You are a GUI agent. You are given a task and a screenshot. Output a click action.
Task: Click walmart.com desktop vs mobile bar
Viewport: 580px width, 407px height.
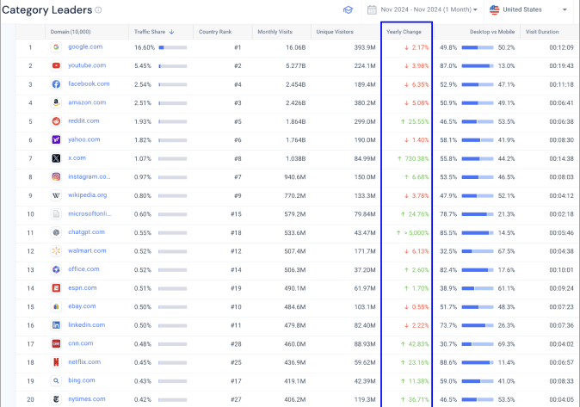click(478, 251)
